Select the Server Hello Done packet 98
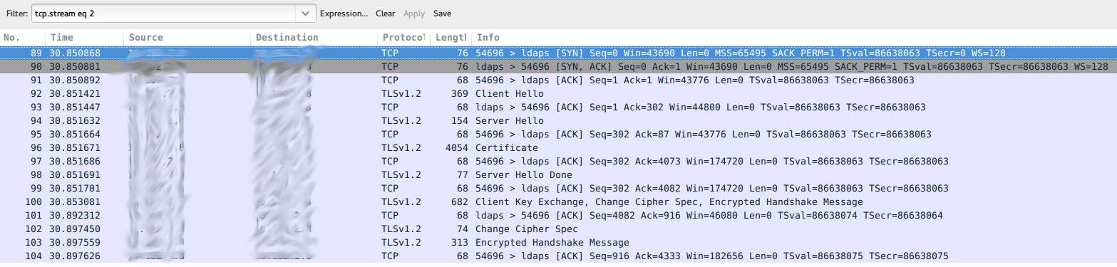This screenshot has width=1117, height=267. coord(558,174)
